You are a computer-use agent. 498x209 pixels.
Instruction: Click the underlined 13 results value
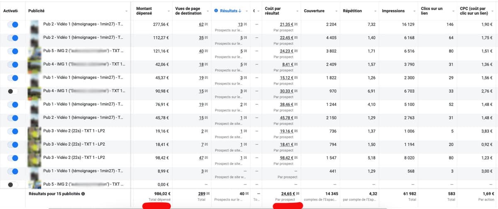240,25
